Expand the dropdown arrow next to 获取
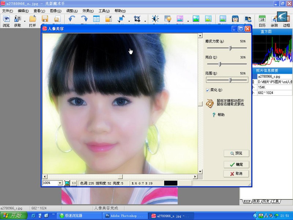The width and height of the screenshot is (293, 220). click(25, 21)
